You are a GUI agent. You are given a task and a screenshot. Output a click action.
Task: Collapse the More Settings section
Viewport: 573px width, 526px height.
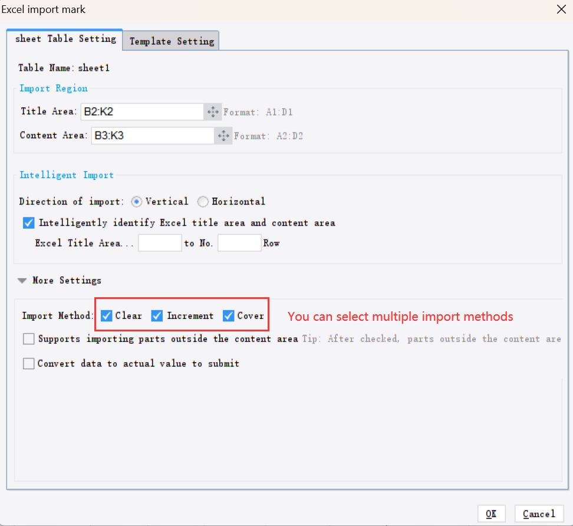22,280
